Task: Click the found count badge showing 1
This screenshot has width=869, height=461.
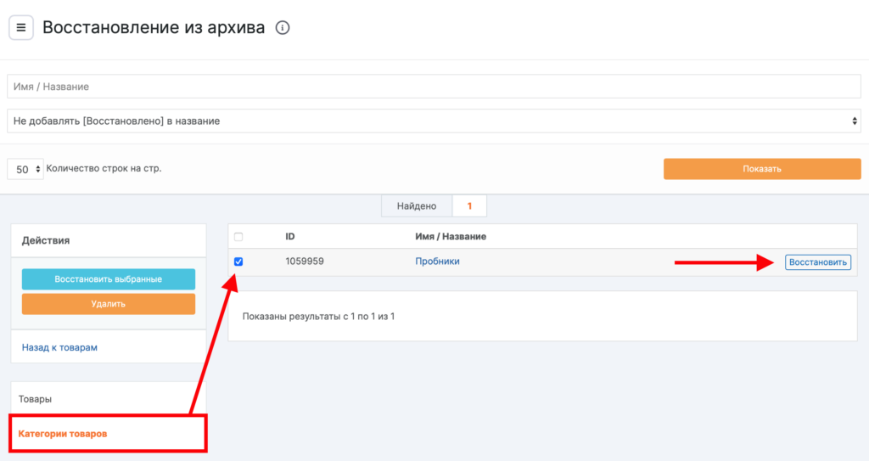Action: 469,206
